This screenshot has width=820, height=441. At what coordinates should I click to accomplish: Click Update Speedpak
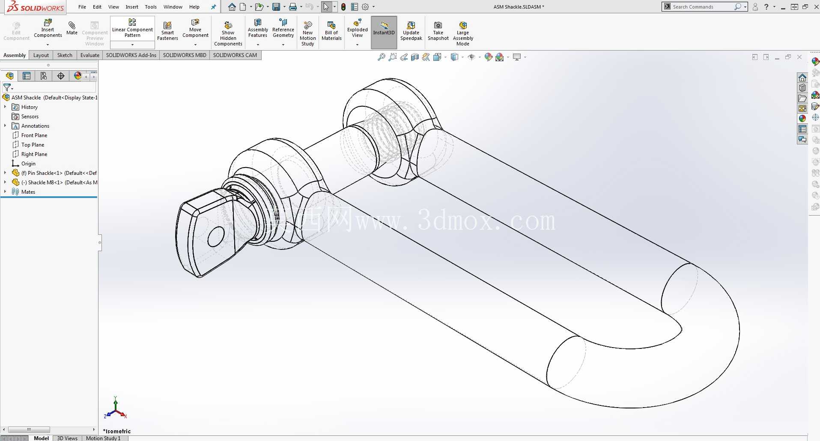tap(411, 31)
